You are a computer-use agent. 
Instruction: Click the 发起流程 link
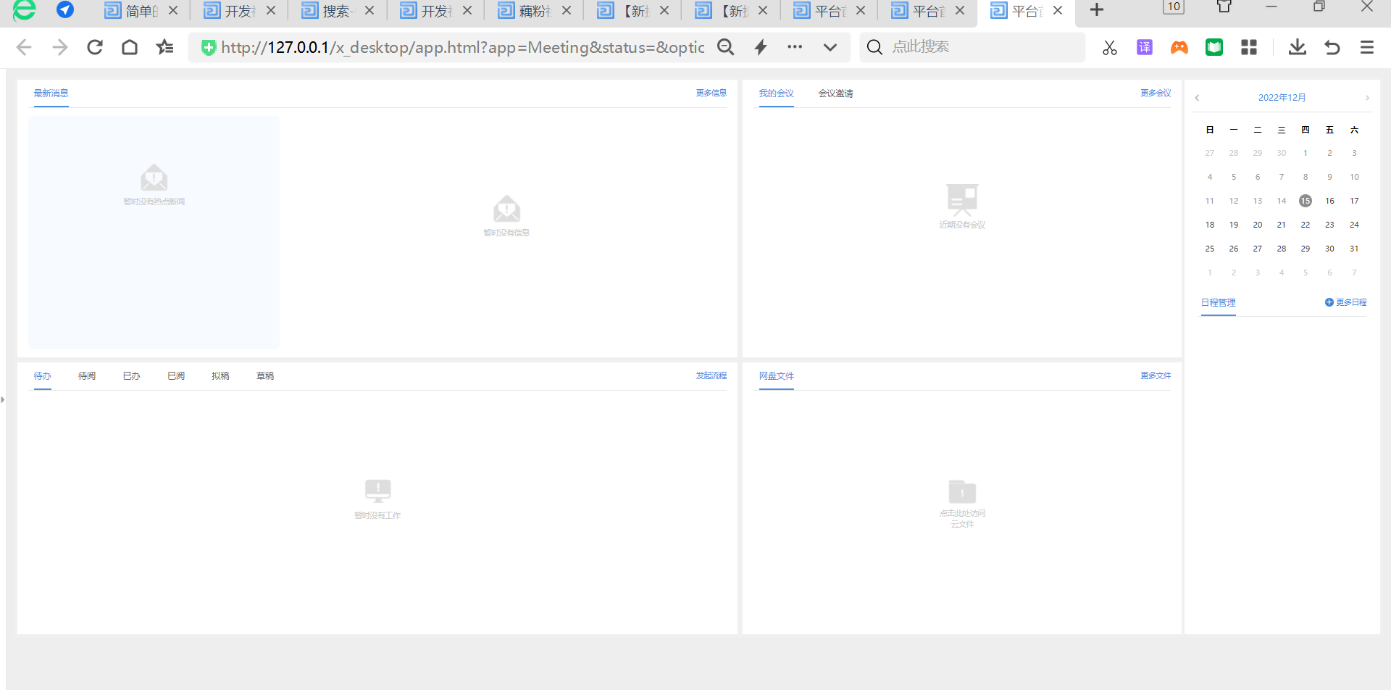point(711,376)
